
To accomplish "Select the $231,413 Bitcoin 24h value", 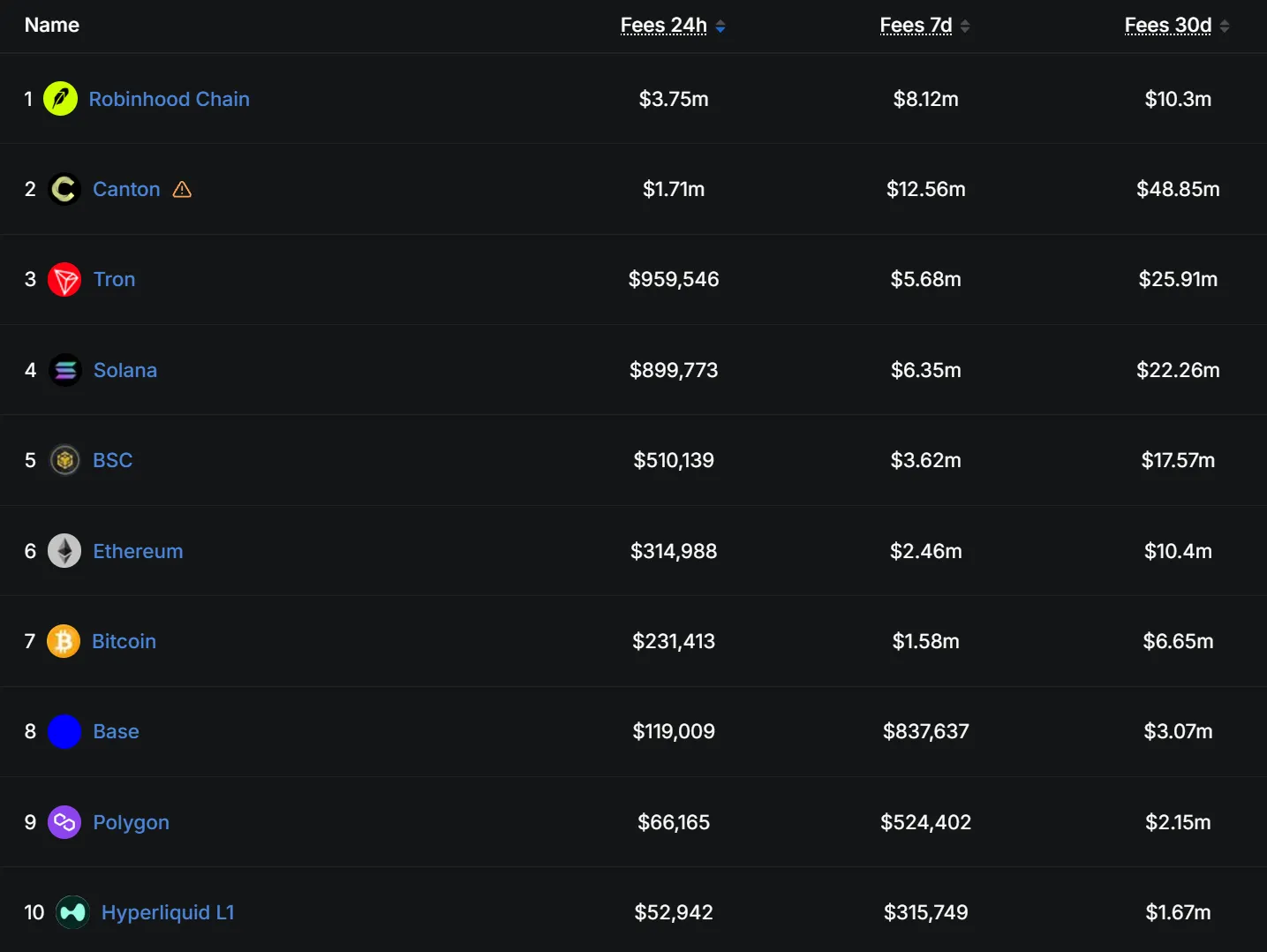I will coord(674,641).
